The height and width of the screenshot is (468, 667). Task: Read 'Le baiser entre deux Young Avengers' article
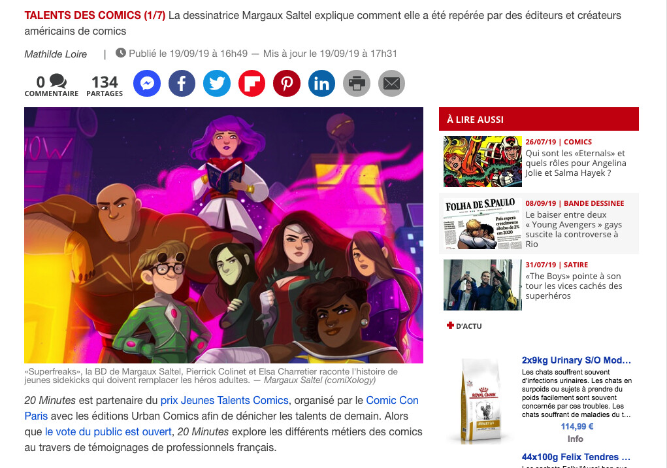click(x=574, y=229)
